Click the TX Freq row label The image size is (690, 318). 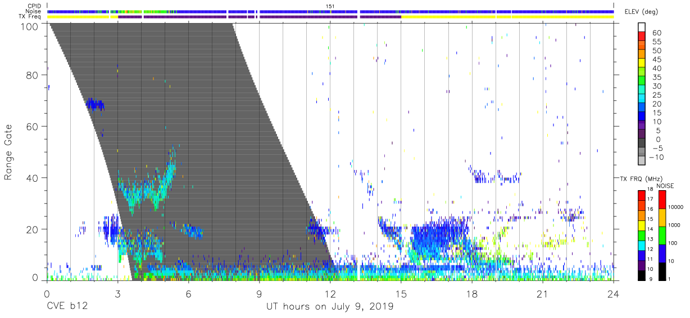coord(30,17)
